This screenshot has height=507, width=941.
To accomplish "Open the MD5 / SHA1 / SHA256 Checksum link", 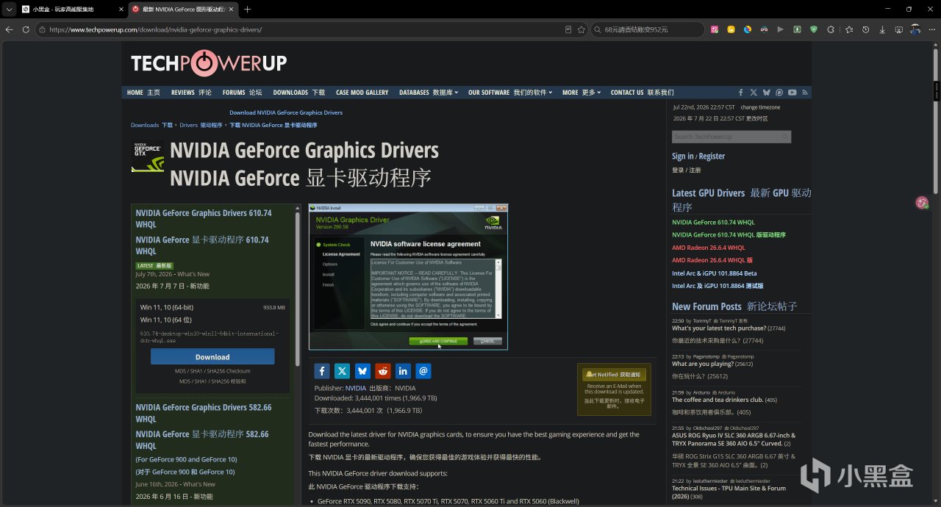I will 212,371.
